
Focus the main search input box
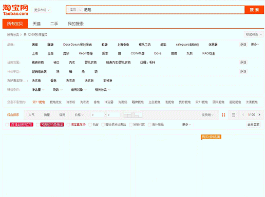[x=164, y=10]
